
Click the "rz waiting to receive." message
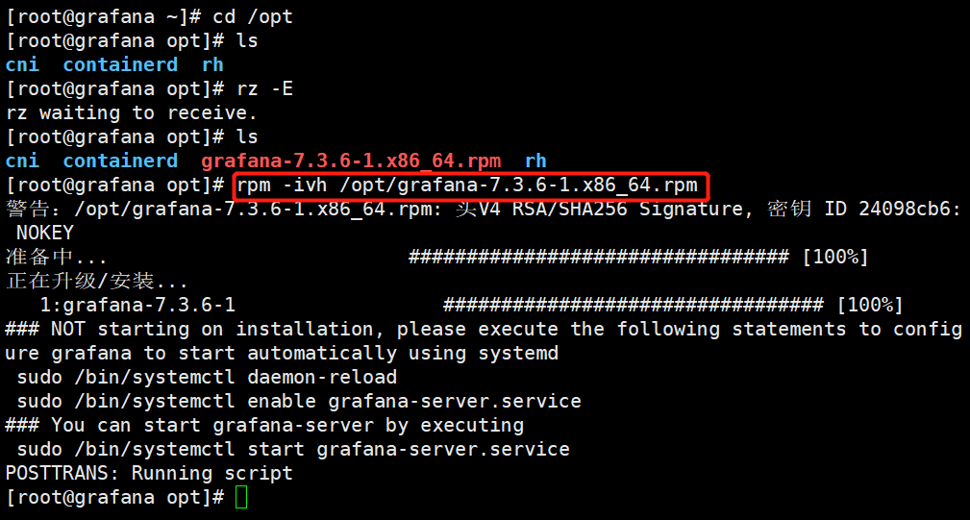(132, 112)
